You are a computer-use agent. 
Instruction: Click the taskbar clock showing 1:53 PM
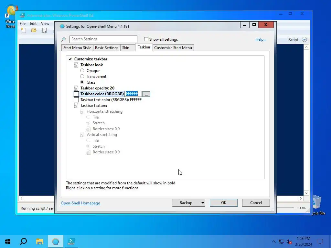pos(303,242)
